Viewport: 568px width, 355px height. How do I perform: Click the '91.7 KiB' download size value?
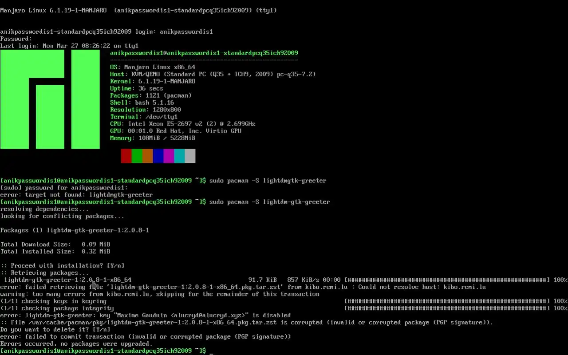263,280
